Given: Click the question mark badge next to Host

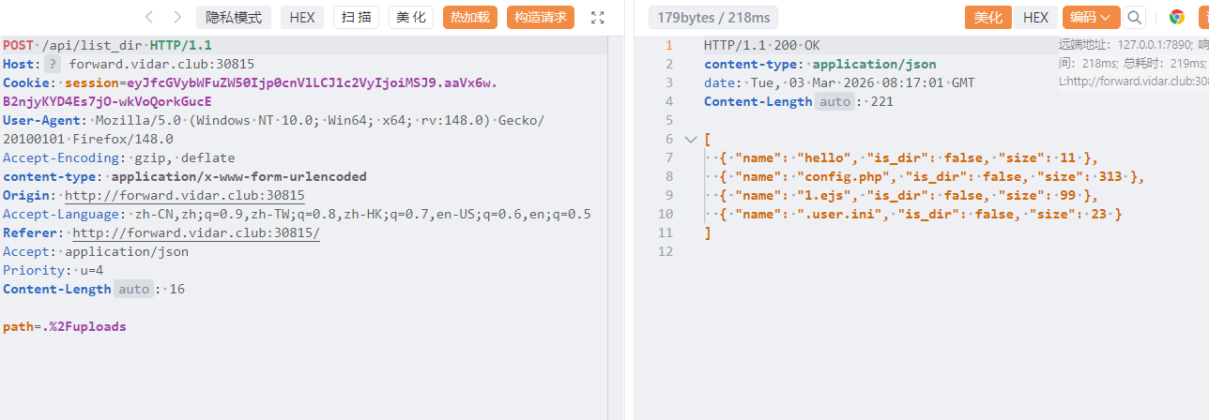Looking at the screenshot, I should [x=53, y=64].
